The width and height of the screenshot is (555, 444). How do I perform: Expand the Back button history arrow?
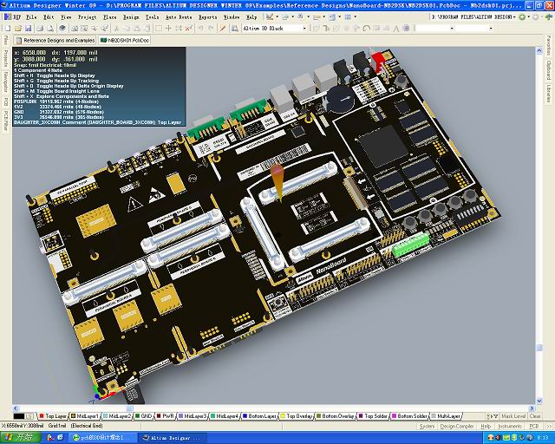(528, 17)
